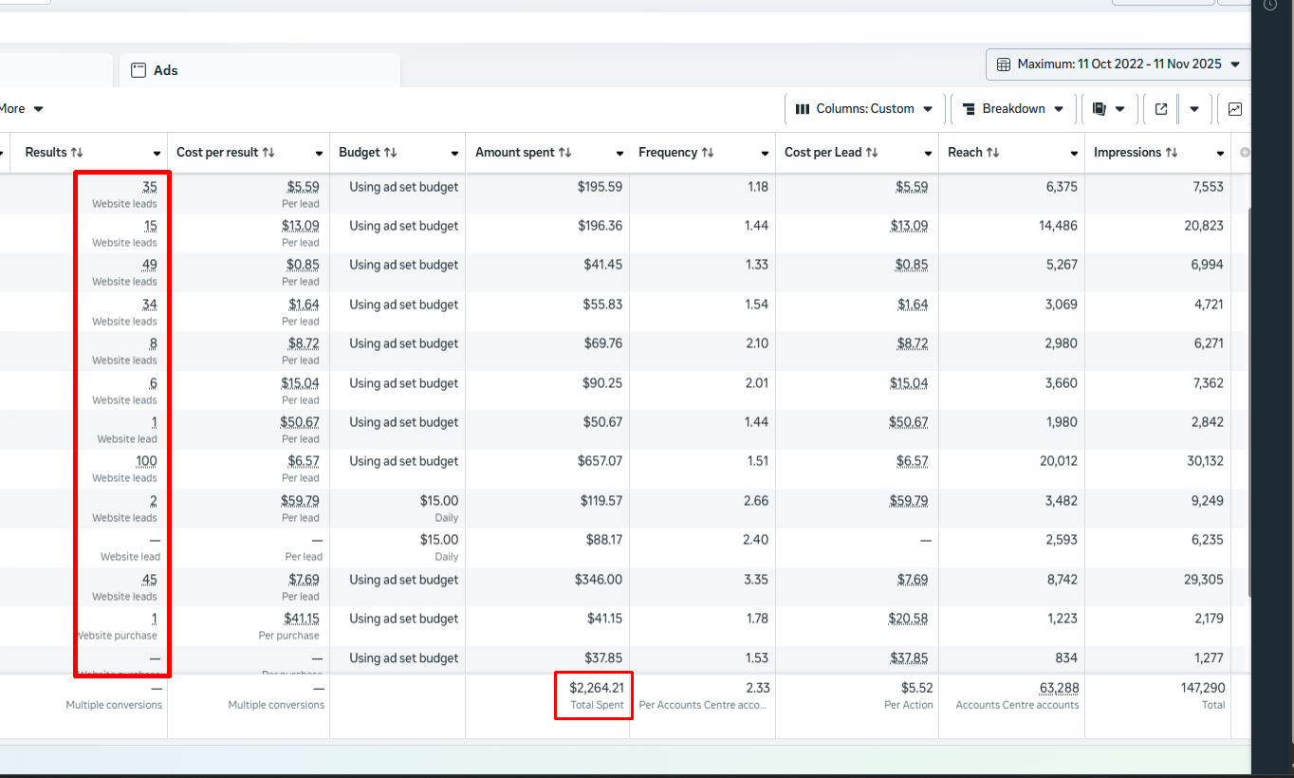Open the date range Maximum picker
Image resolution: width=1294 pixels, height=778 pixels.
[1118, 65]
